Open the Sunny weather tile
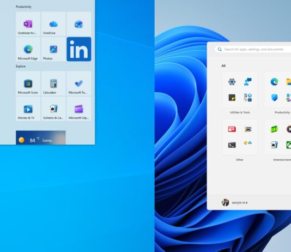 (x=41, y=137)
